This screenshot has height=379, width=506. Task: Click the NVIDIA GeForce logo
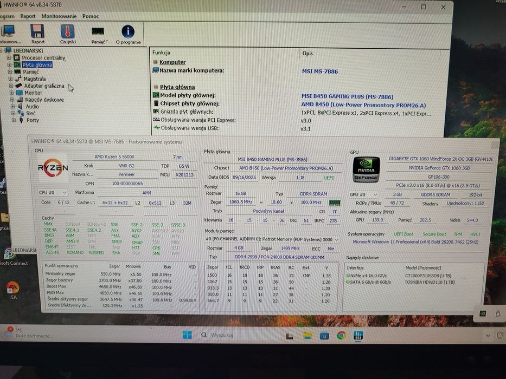point(366,170)
